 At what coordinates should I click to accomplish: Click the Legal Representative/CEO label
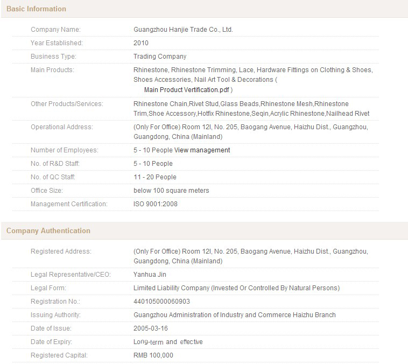(71, 275)
